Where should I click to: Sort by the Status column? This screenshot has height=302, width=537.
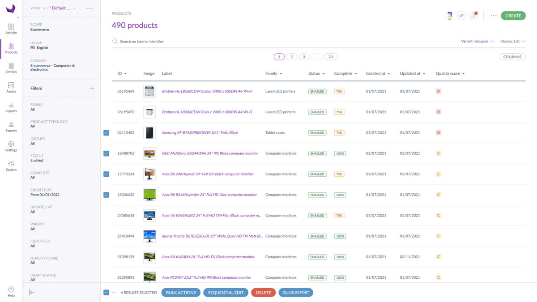pos(316,73)
